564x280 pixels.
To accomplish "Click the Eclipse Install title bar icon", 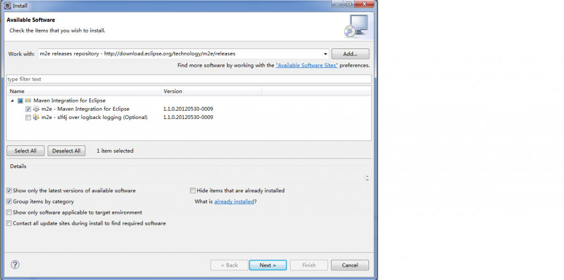I will 7,6.
